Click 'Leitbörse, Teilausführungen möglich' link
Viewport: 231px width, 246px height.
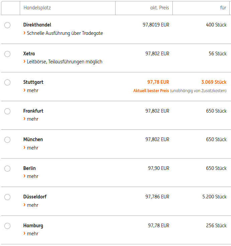tap(64, 62)
